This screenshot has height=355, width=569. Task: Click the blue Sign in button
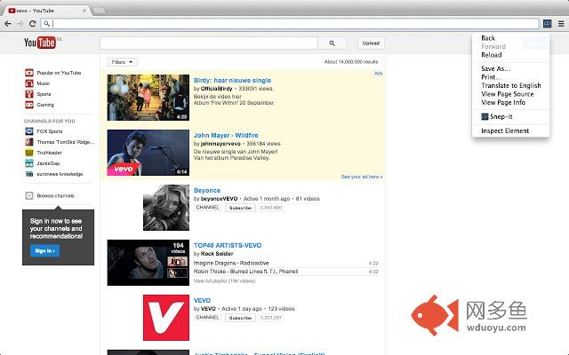[x=45, y=250]
